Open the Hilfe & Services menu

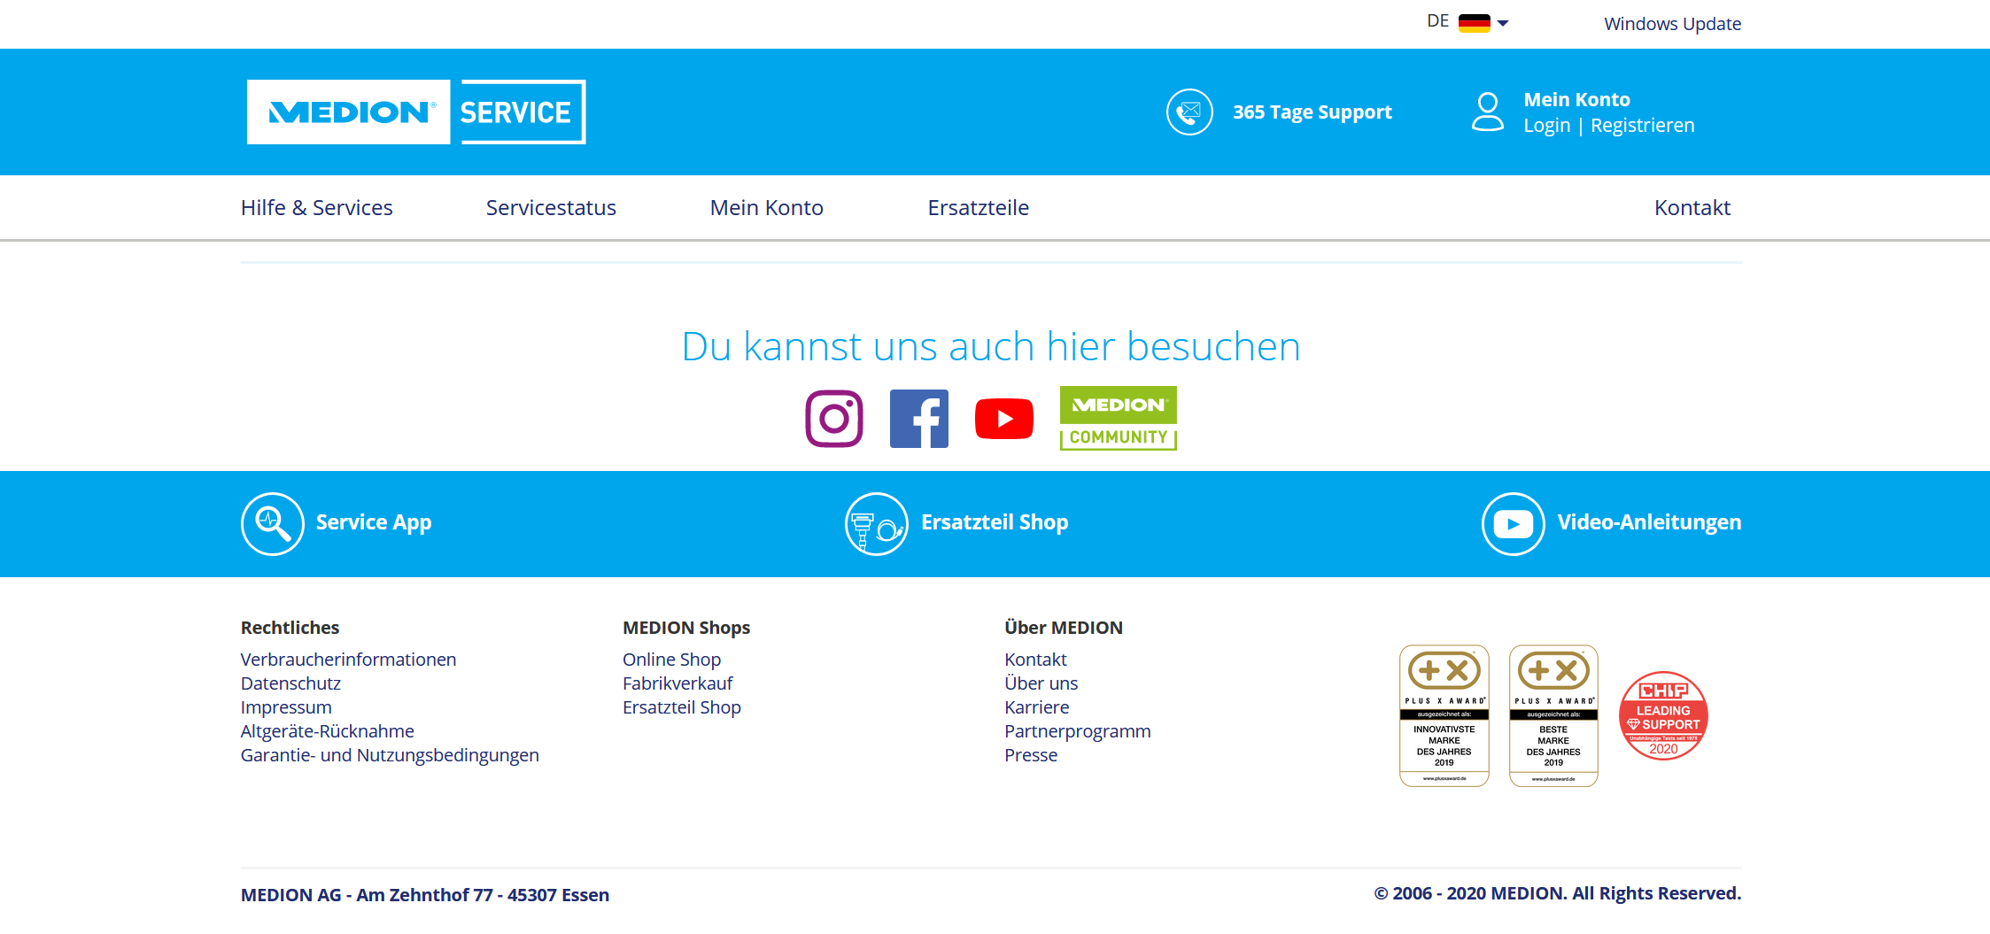[x=316, y=207]
